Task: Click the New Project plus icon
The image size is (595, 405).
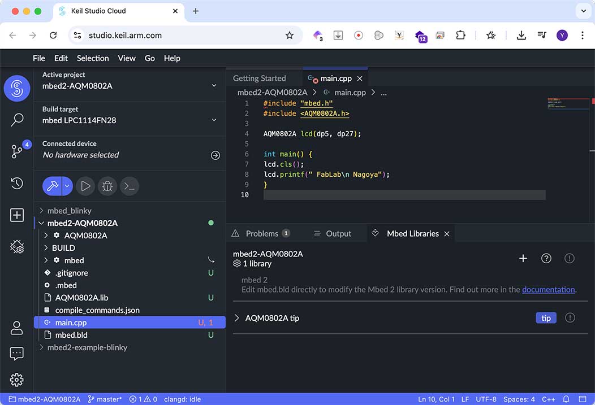Action: (17, 215)
